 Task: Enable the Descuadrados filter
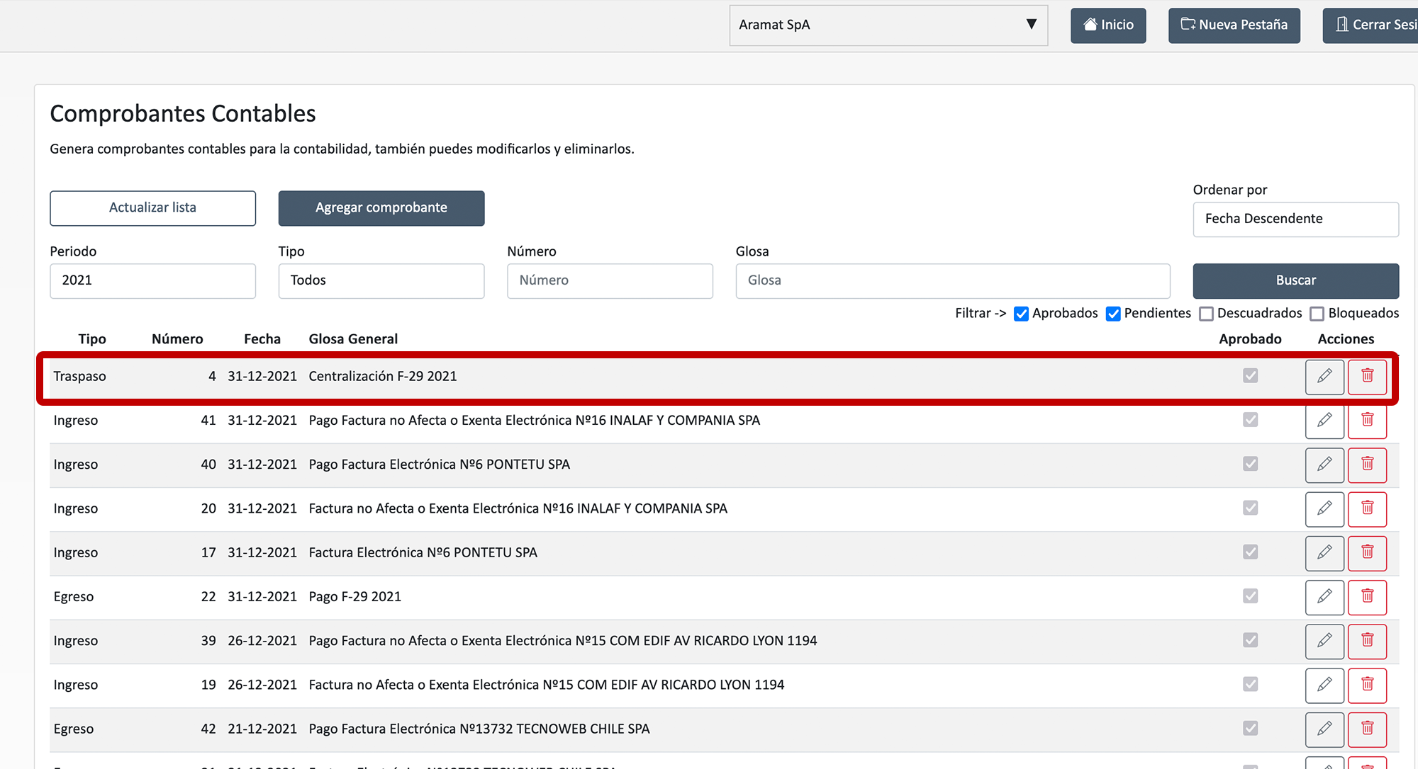(x=1206, y=314)
